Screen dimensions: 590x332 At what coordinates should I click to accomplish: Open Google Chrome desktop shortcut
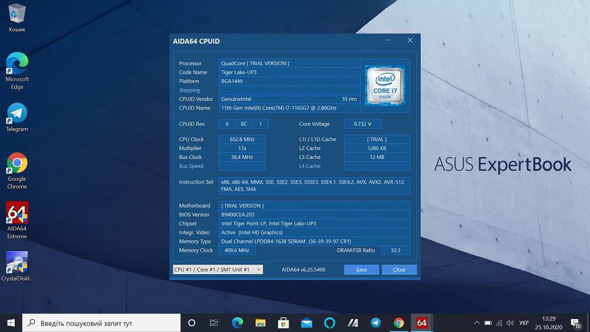(x=17, y=171)
